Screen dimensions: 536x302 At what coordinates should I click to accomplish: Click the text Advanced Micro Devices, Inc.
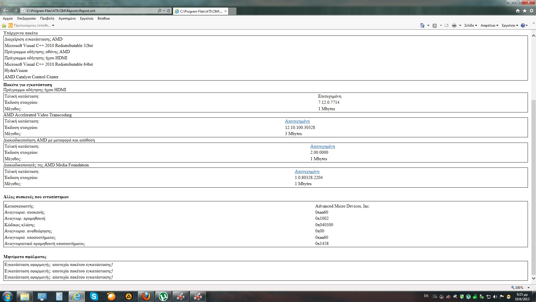pos(342,206)
